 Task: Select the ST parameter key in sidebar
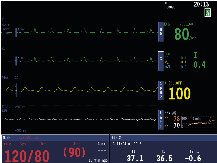(161, 61)
